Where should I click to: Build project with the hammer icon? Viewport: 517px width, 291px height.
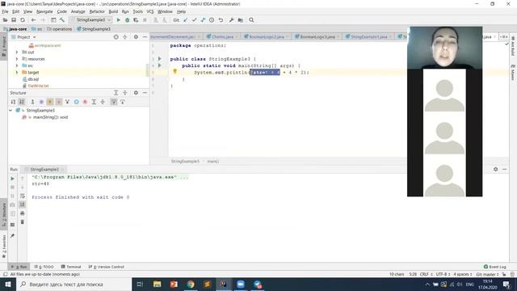(62, 20)
